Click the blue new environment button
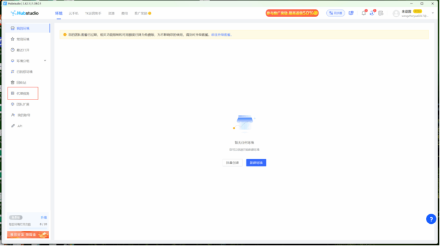The height and width of the screenshot is (246, 440). click(x=256, y=162)
